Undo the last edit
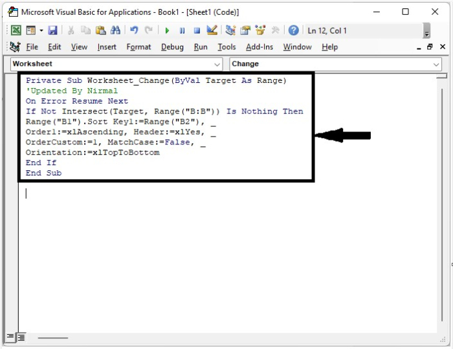 [x=134, y=30]
